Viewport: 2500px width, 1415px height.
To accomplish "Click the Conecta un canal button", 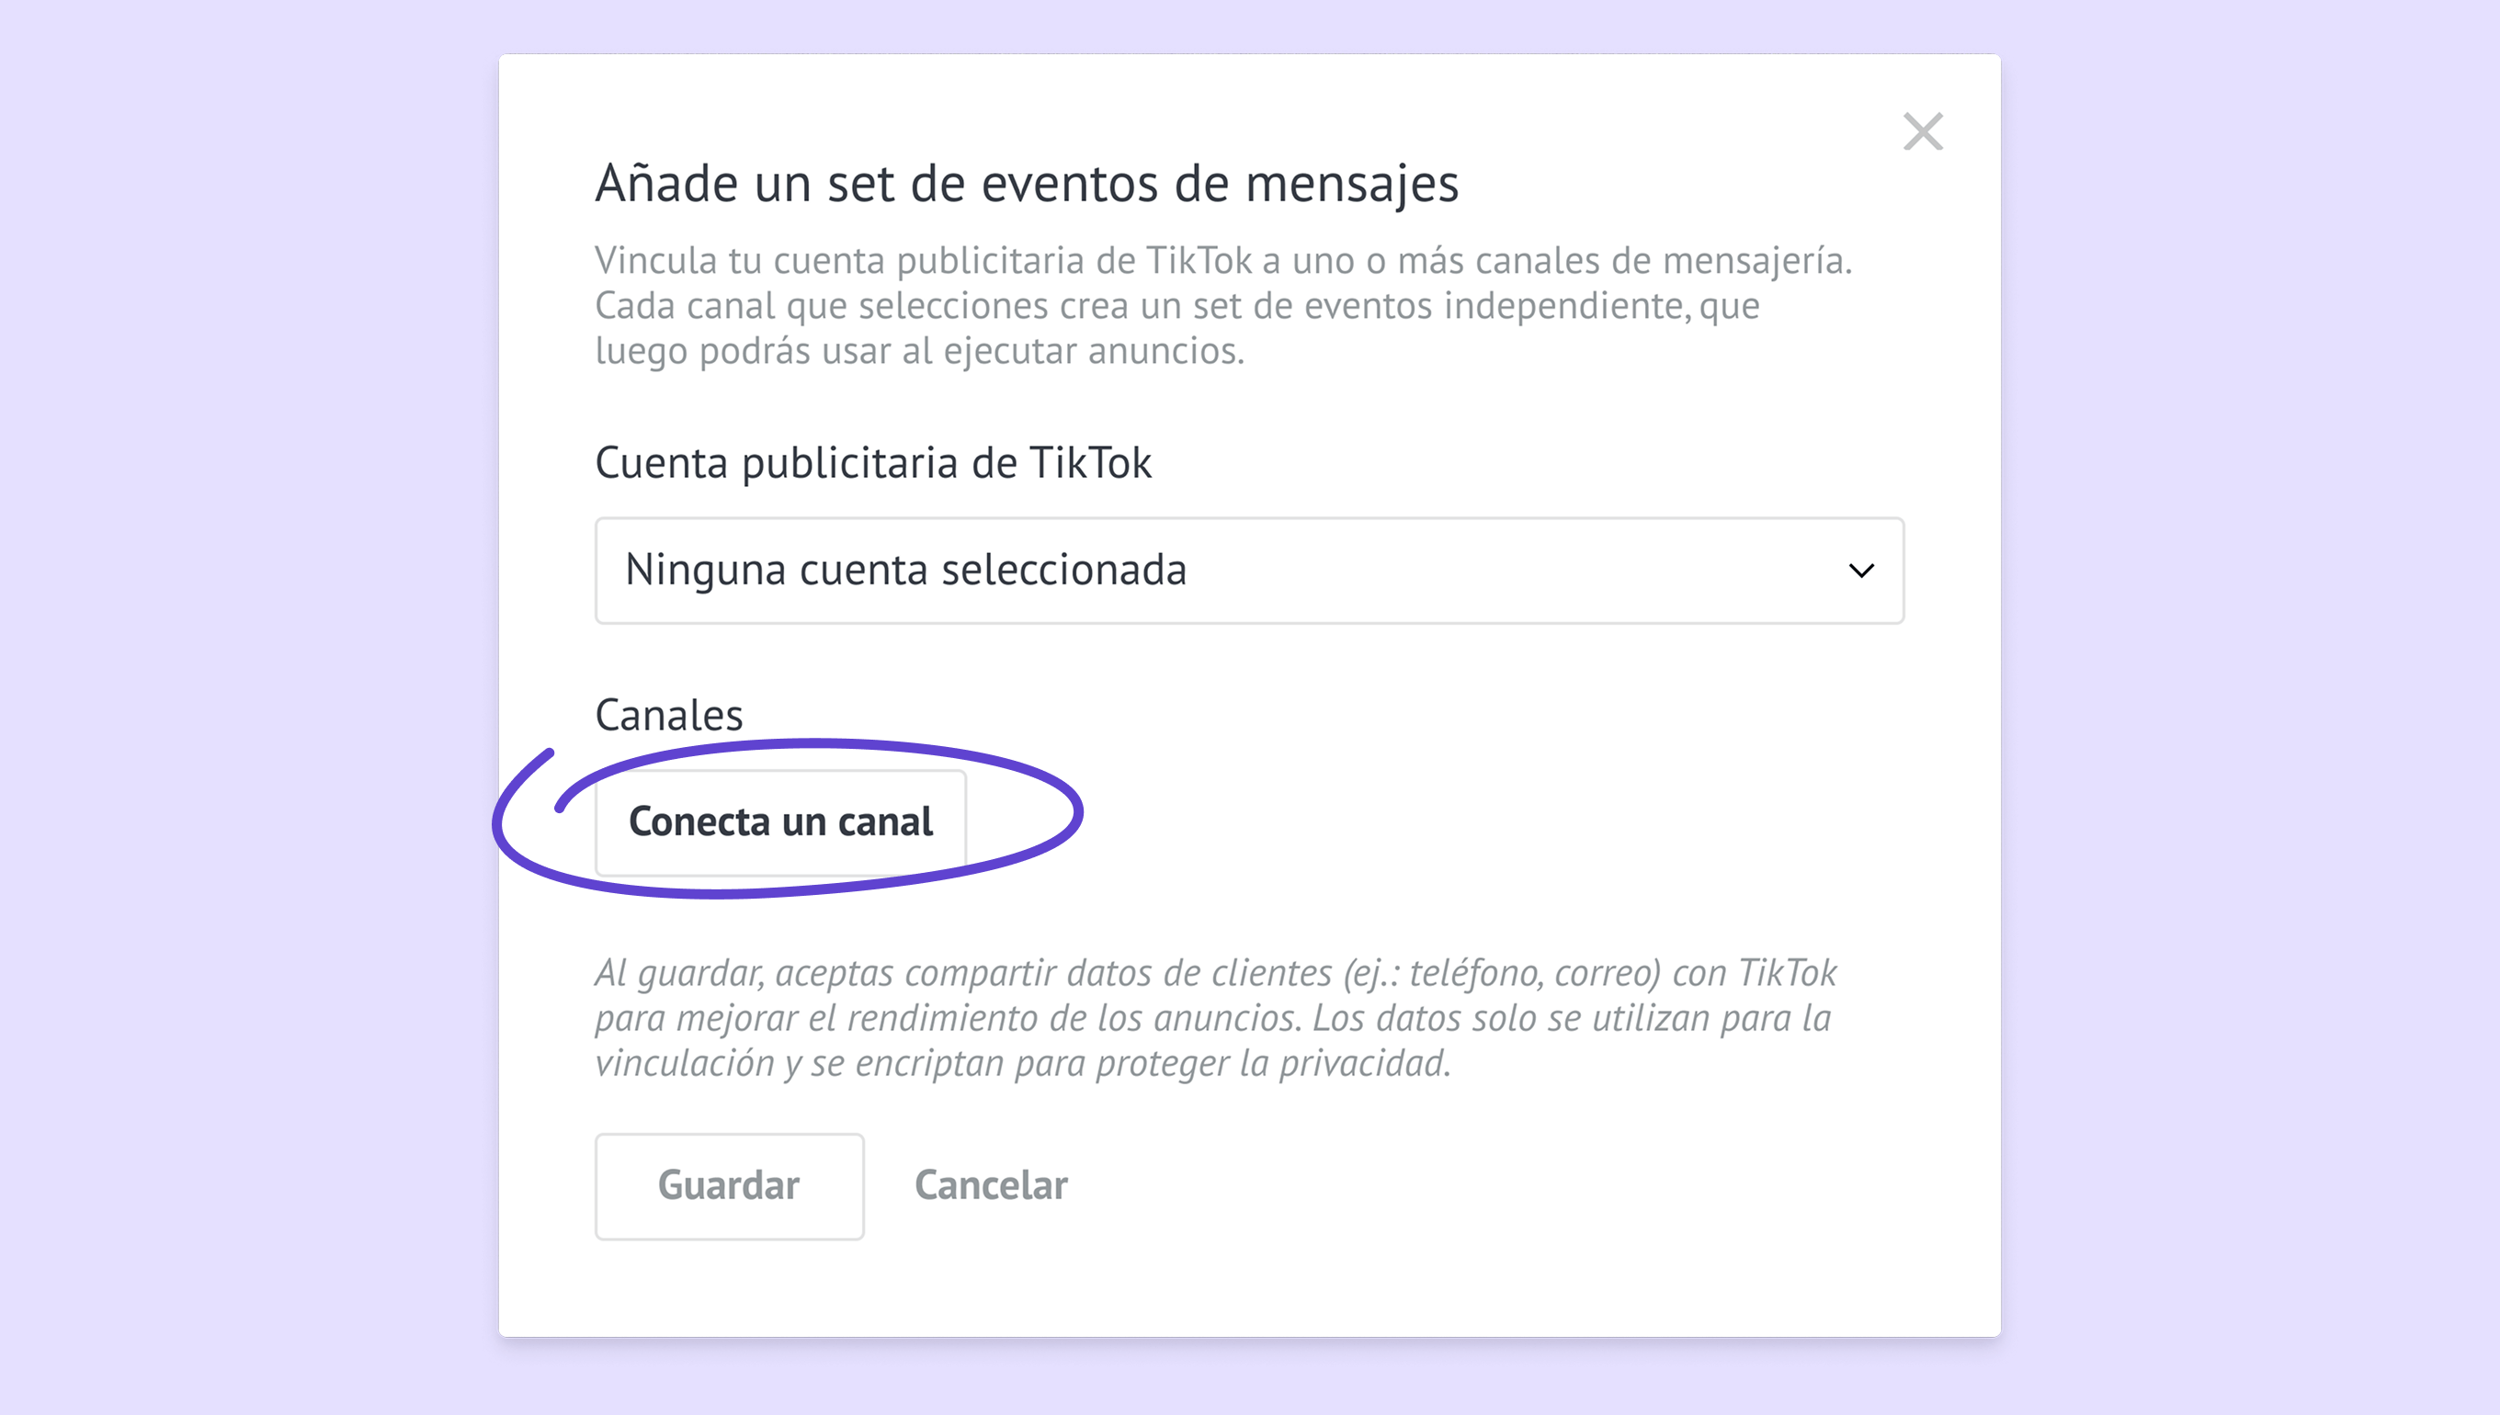I will click(779, 822).
